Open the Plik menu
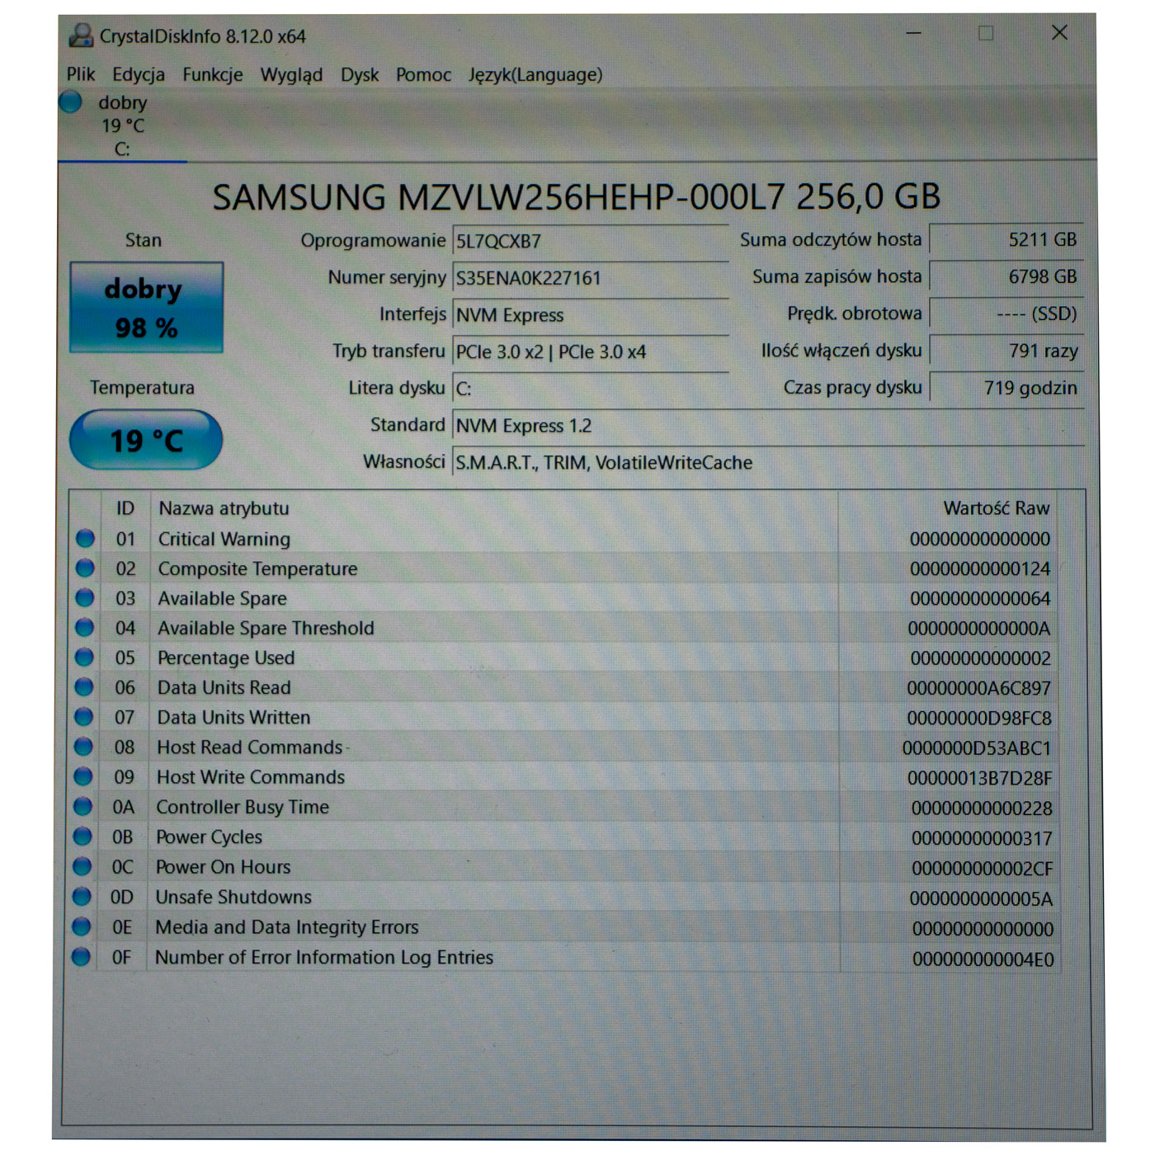Viewport: 1155px width, 1155px height. click(x=81, y=74)
